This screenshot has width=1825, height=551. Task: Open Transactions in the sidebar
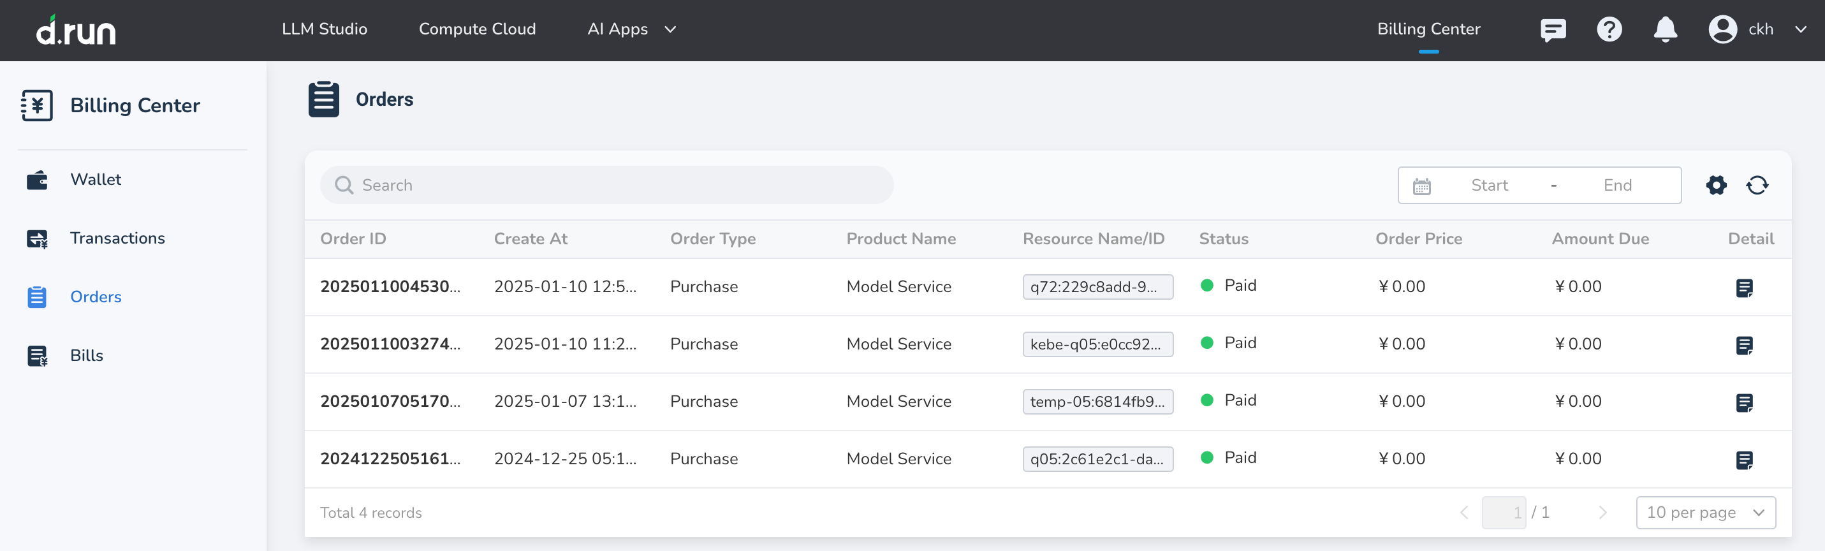[117, 239]
